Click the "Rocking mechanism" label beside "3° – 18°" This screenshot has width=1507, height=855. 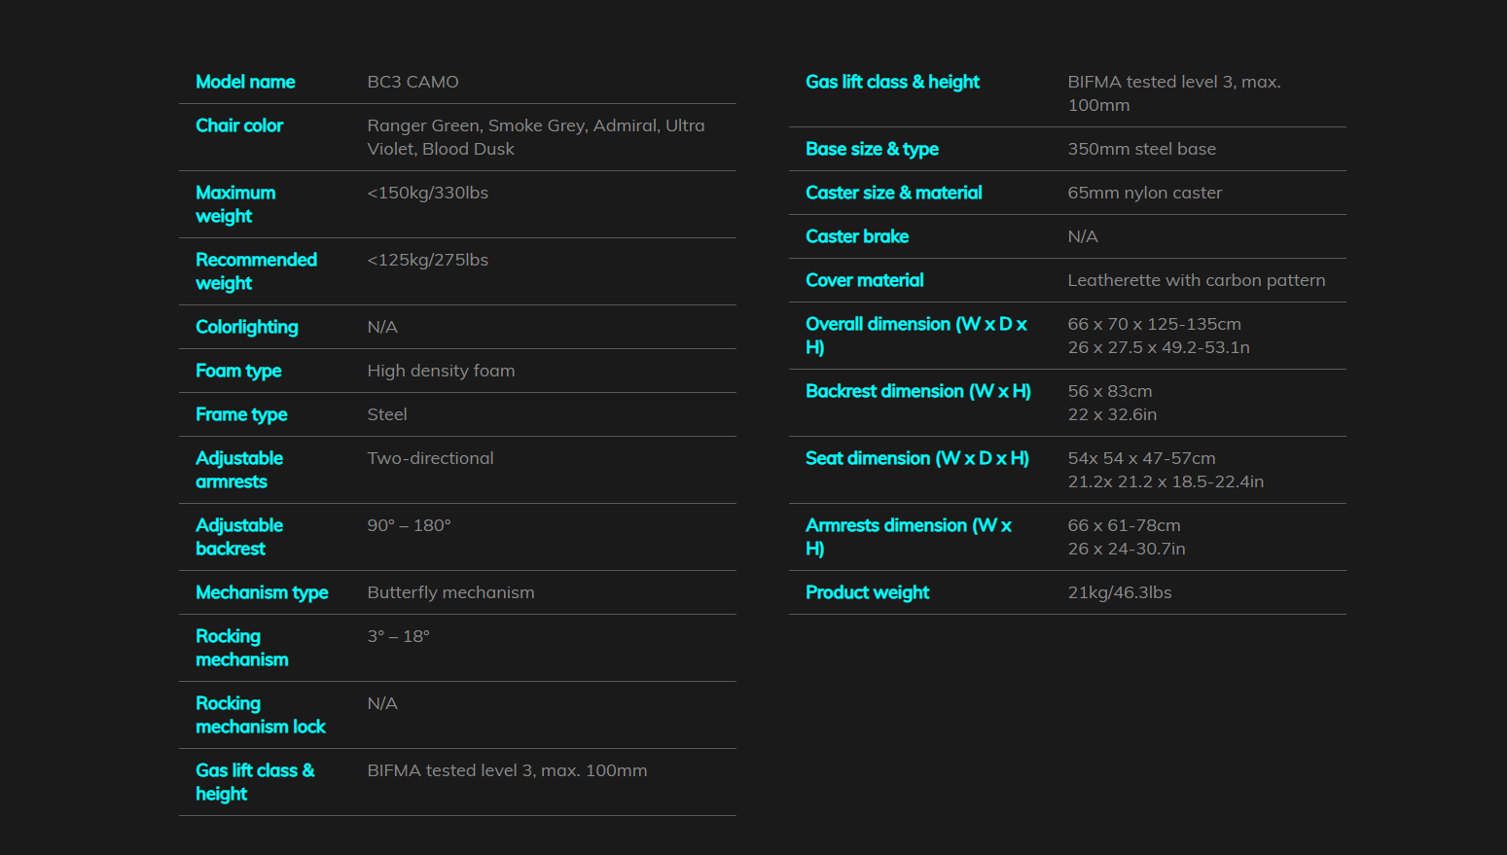tap(242, 648)
